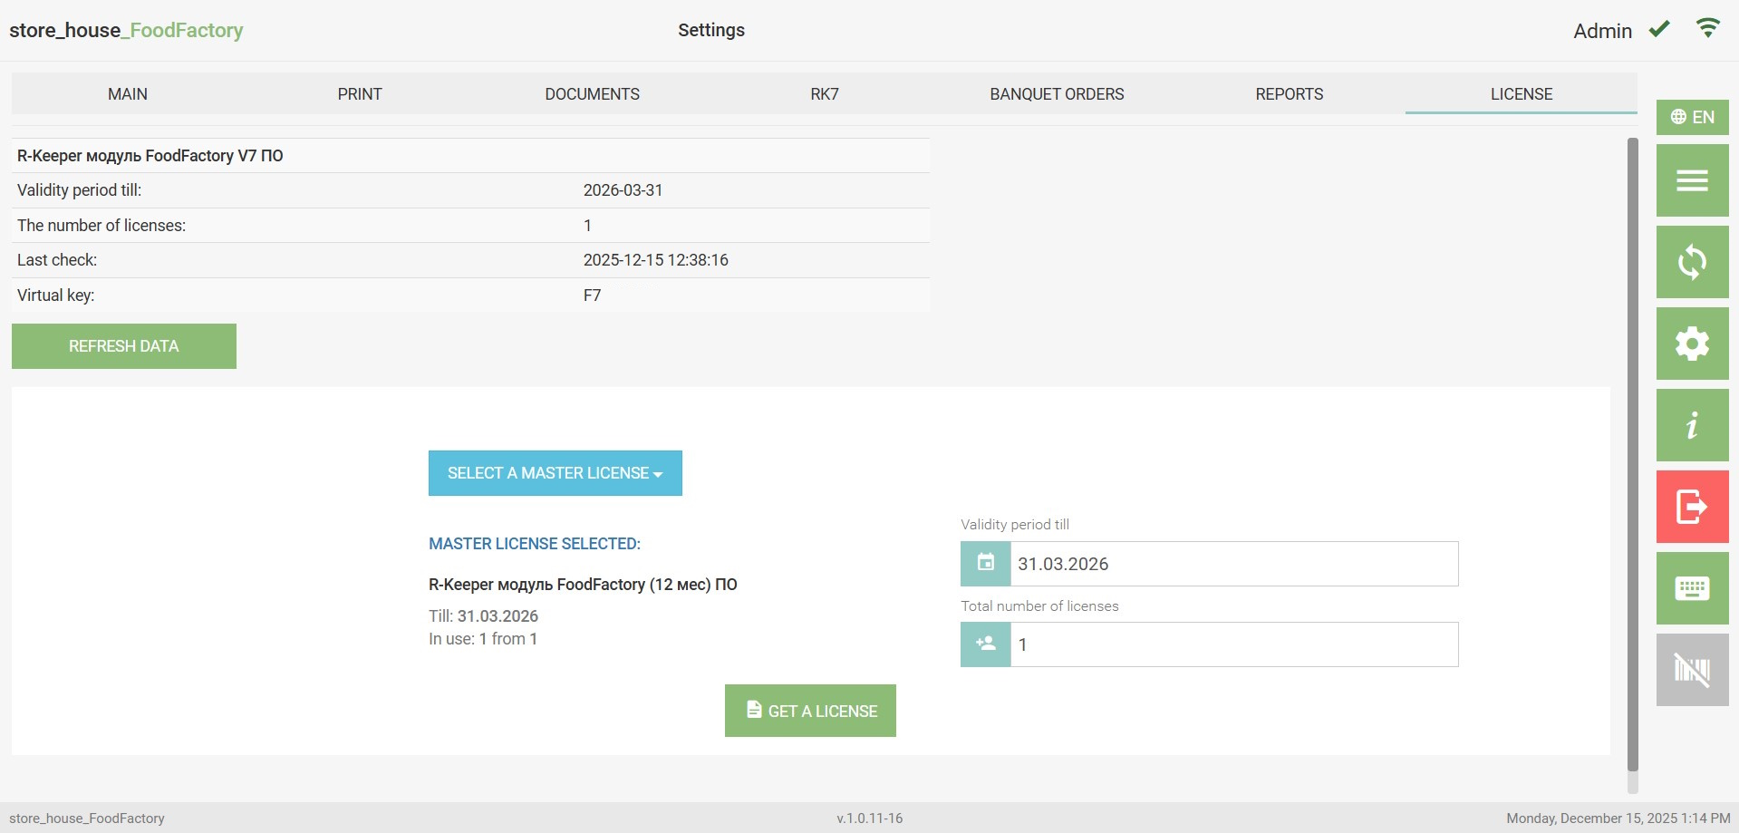Expand the Select a Master License dropdown
This screenshot has height=833, width=1739.
(555, 473)
